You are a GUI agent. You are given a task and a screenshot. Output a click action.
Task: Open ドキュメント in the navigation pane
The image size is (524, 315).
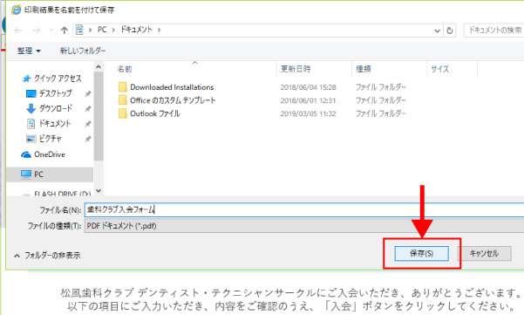pos(55,123)
